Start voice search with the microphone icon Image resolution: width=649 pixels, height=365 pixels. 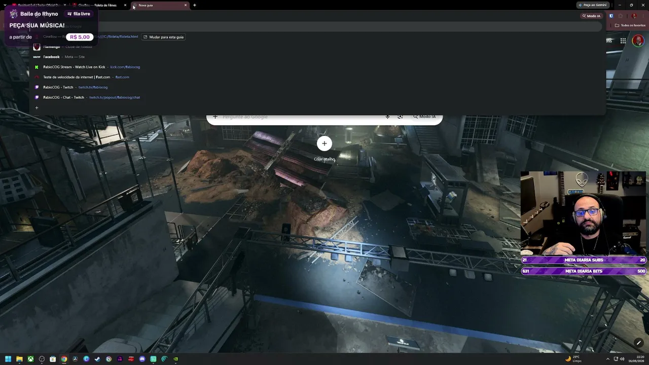(387, 117)
